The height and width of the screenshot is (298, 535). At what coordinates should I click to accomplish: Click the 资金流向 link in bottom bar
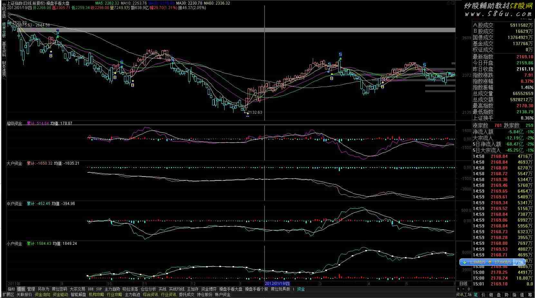[42, 294]
